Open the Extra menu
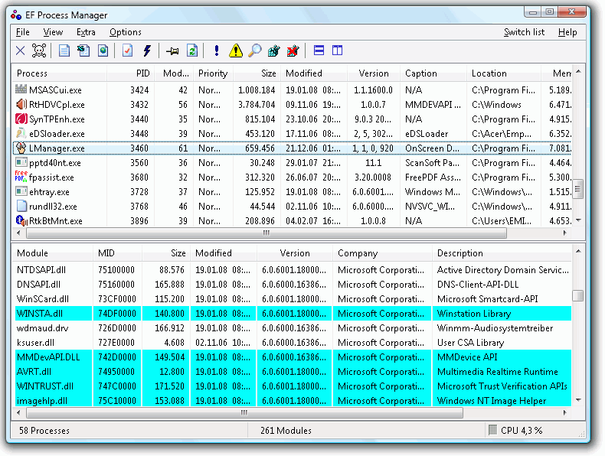The image size is (605, 456). point(86,32)
